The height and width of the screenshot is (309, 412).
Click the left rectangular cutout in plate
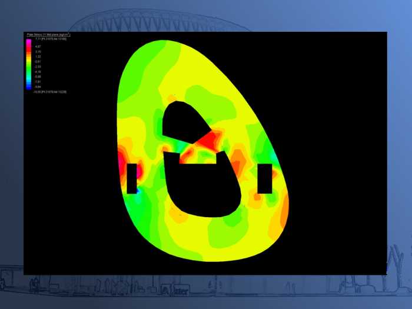[131, 178]
